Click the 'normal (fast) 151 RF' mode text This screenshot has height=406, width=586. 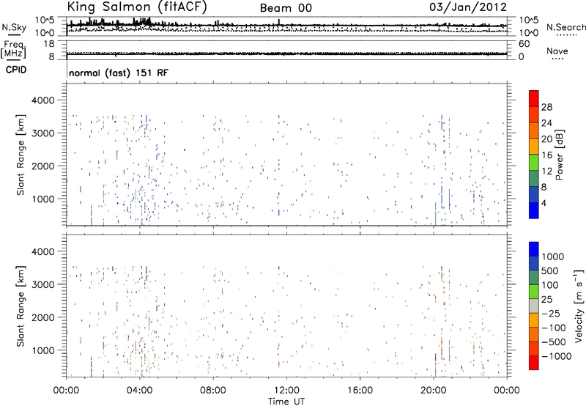pyautogui.click(x=119, y=73)
